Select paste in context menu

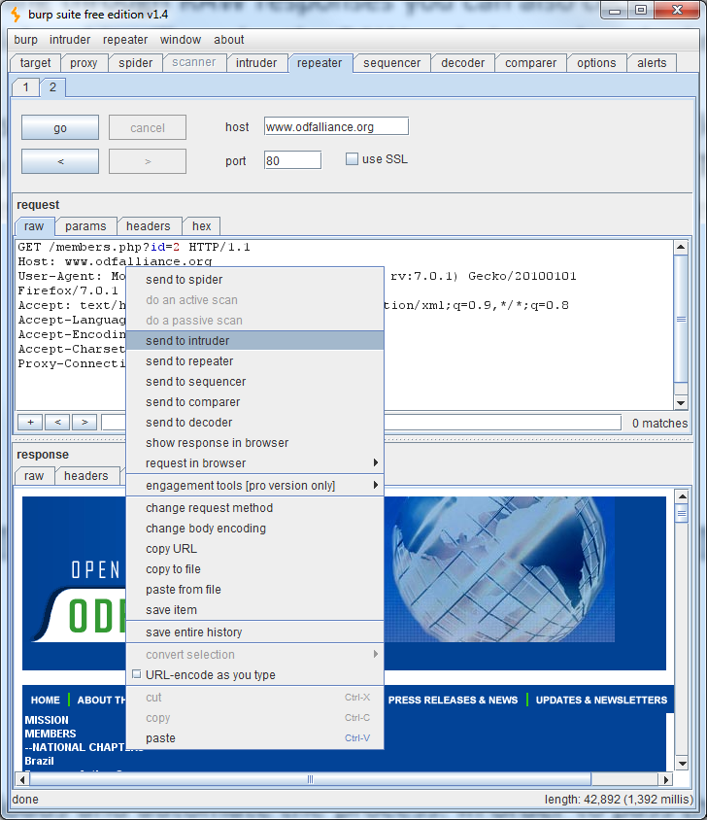[x=255, y=737]
